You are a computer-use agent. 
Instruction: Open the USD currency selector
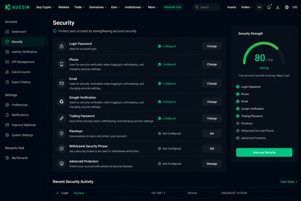point(295,7)
